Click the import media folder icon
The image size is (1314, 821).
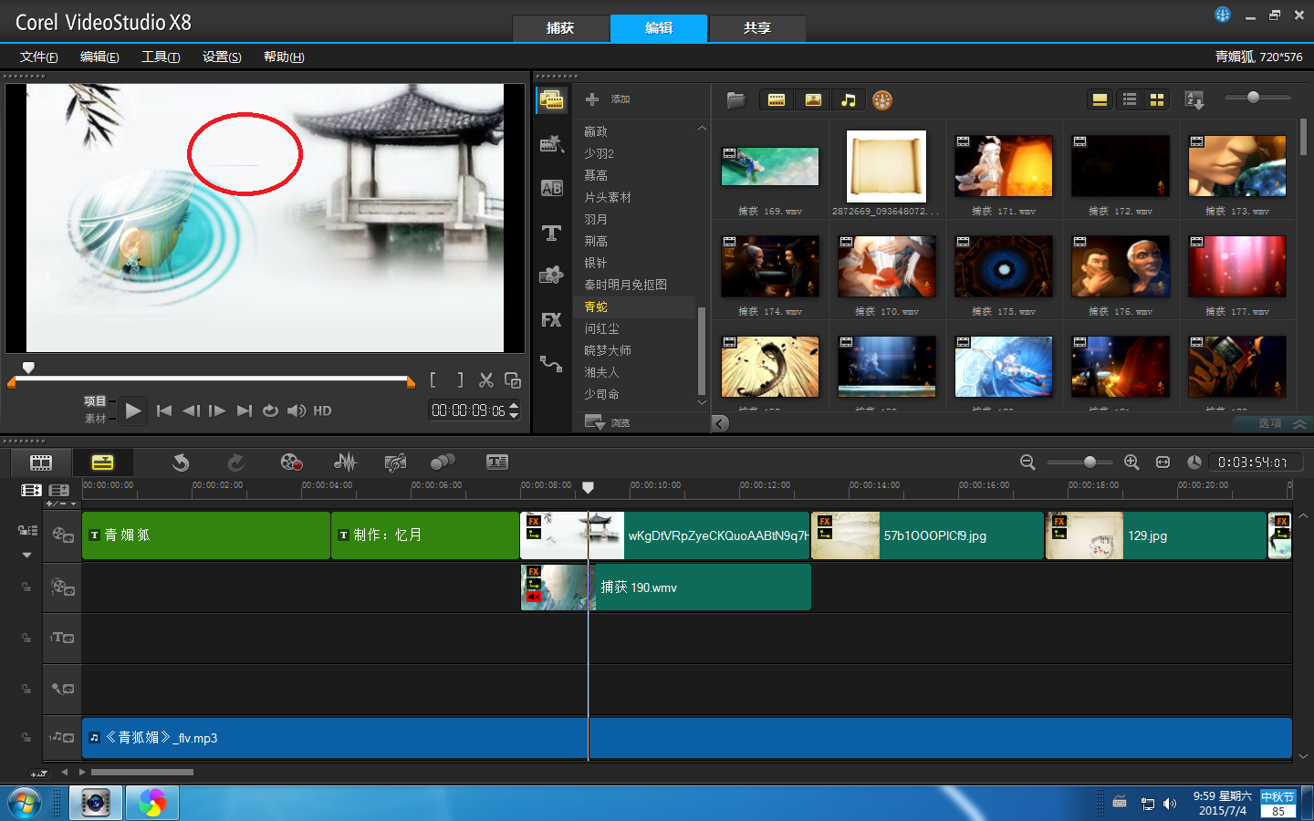pos(735,100)
